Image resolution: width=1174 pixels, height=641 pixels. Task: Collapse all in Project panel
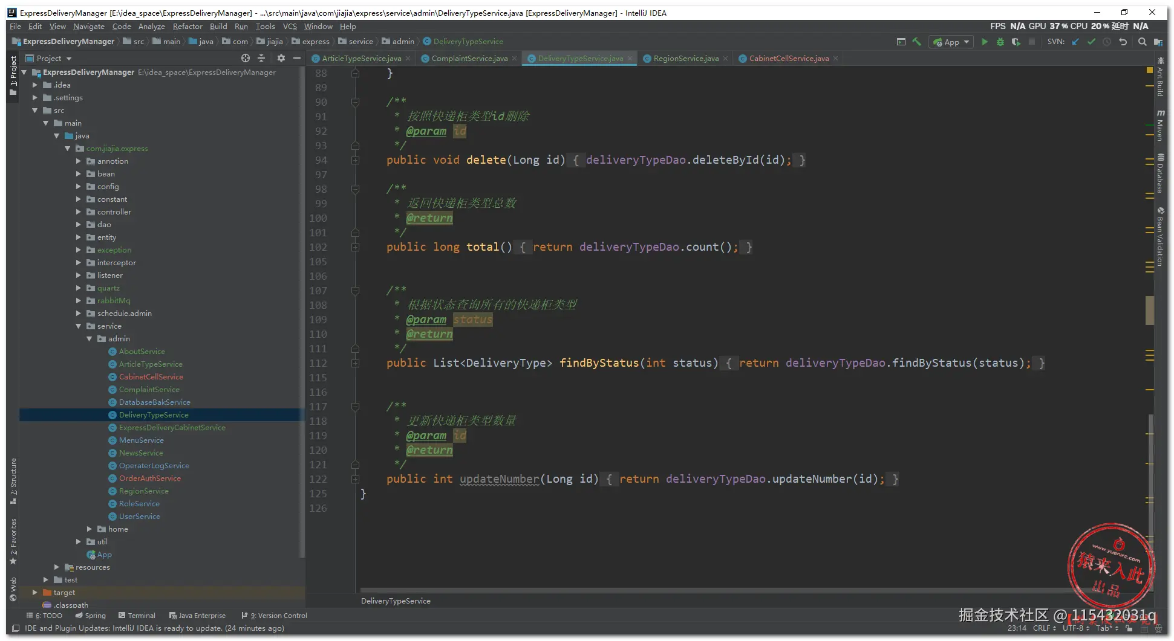tap(261, 59)
